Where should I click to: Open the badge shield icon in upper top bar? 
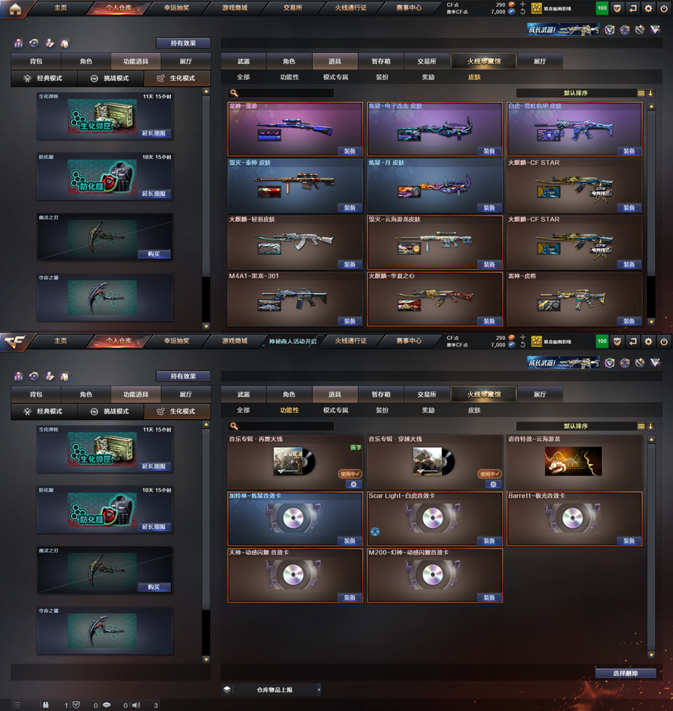point(617,8)
